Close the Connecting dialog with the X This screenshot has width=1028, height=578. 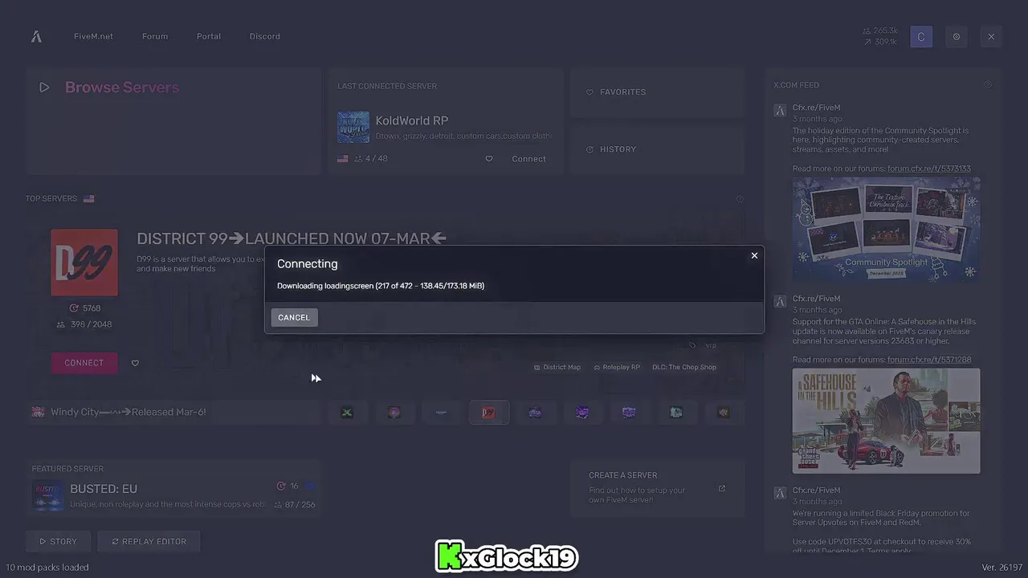pyautogui.click(x=754, y=255)
